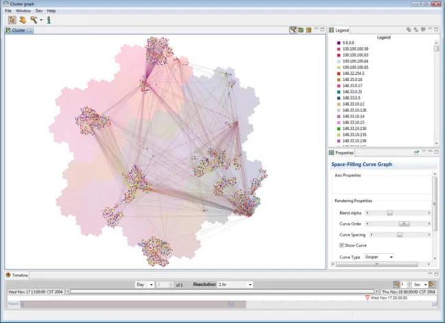Click Curve Order left arrow
This screenshot has width=445, height=323.
point(367,224)
